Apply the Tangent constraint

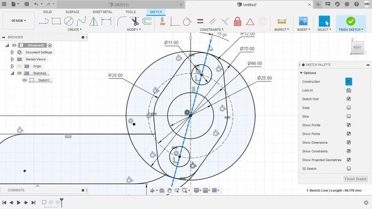(187, 21)
